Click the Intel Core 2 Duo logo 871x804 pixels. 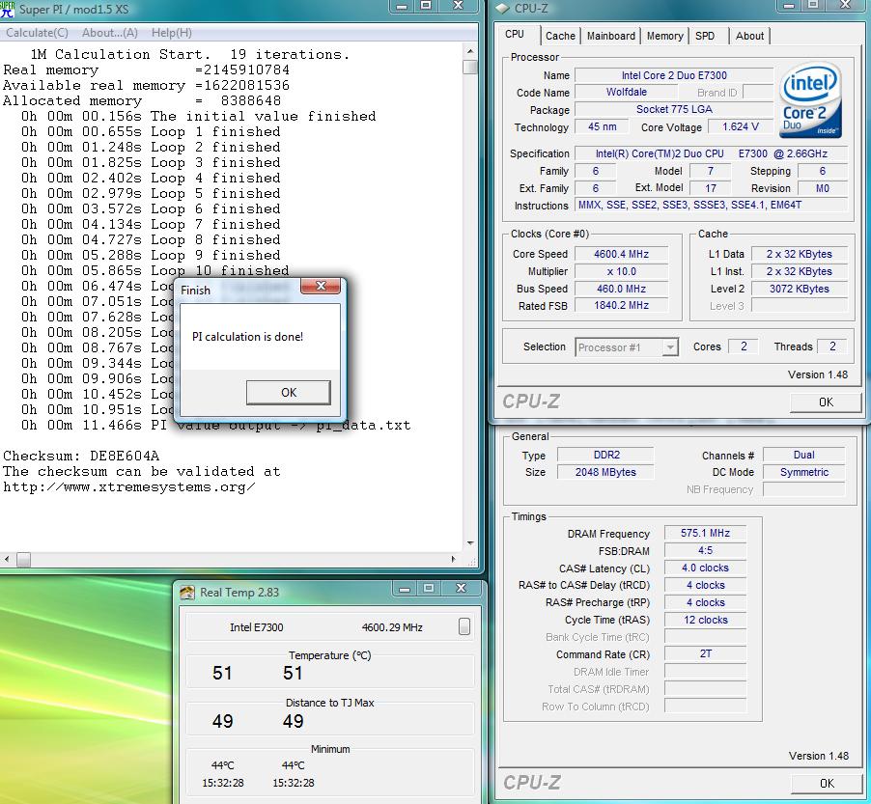811,100
